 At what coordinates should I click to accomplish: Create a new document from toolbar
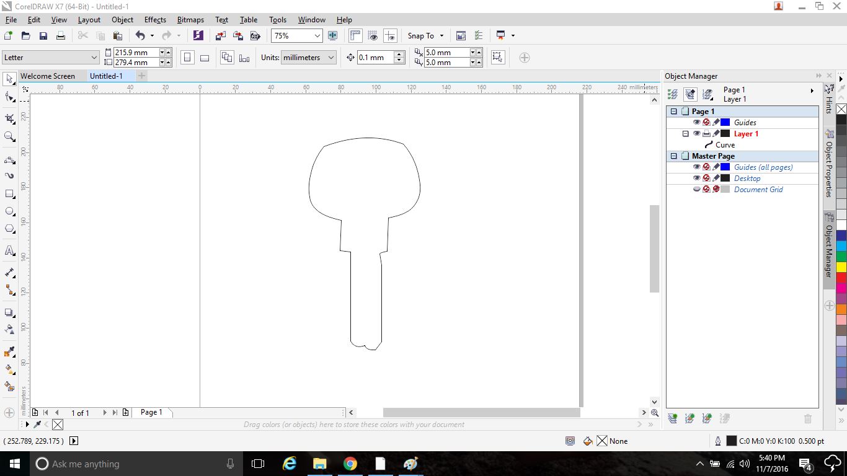[9, 36]
